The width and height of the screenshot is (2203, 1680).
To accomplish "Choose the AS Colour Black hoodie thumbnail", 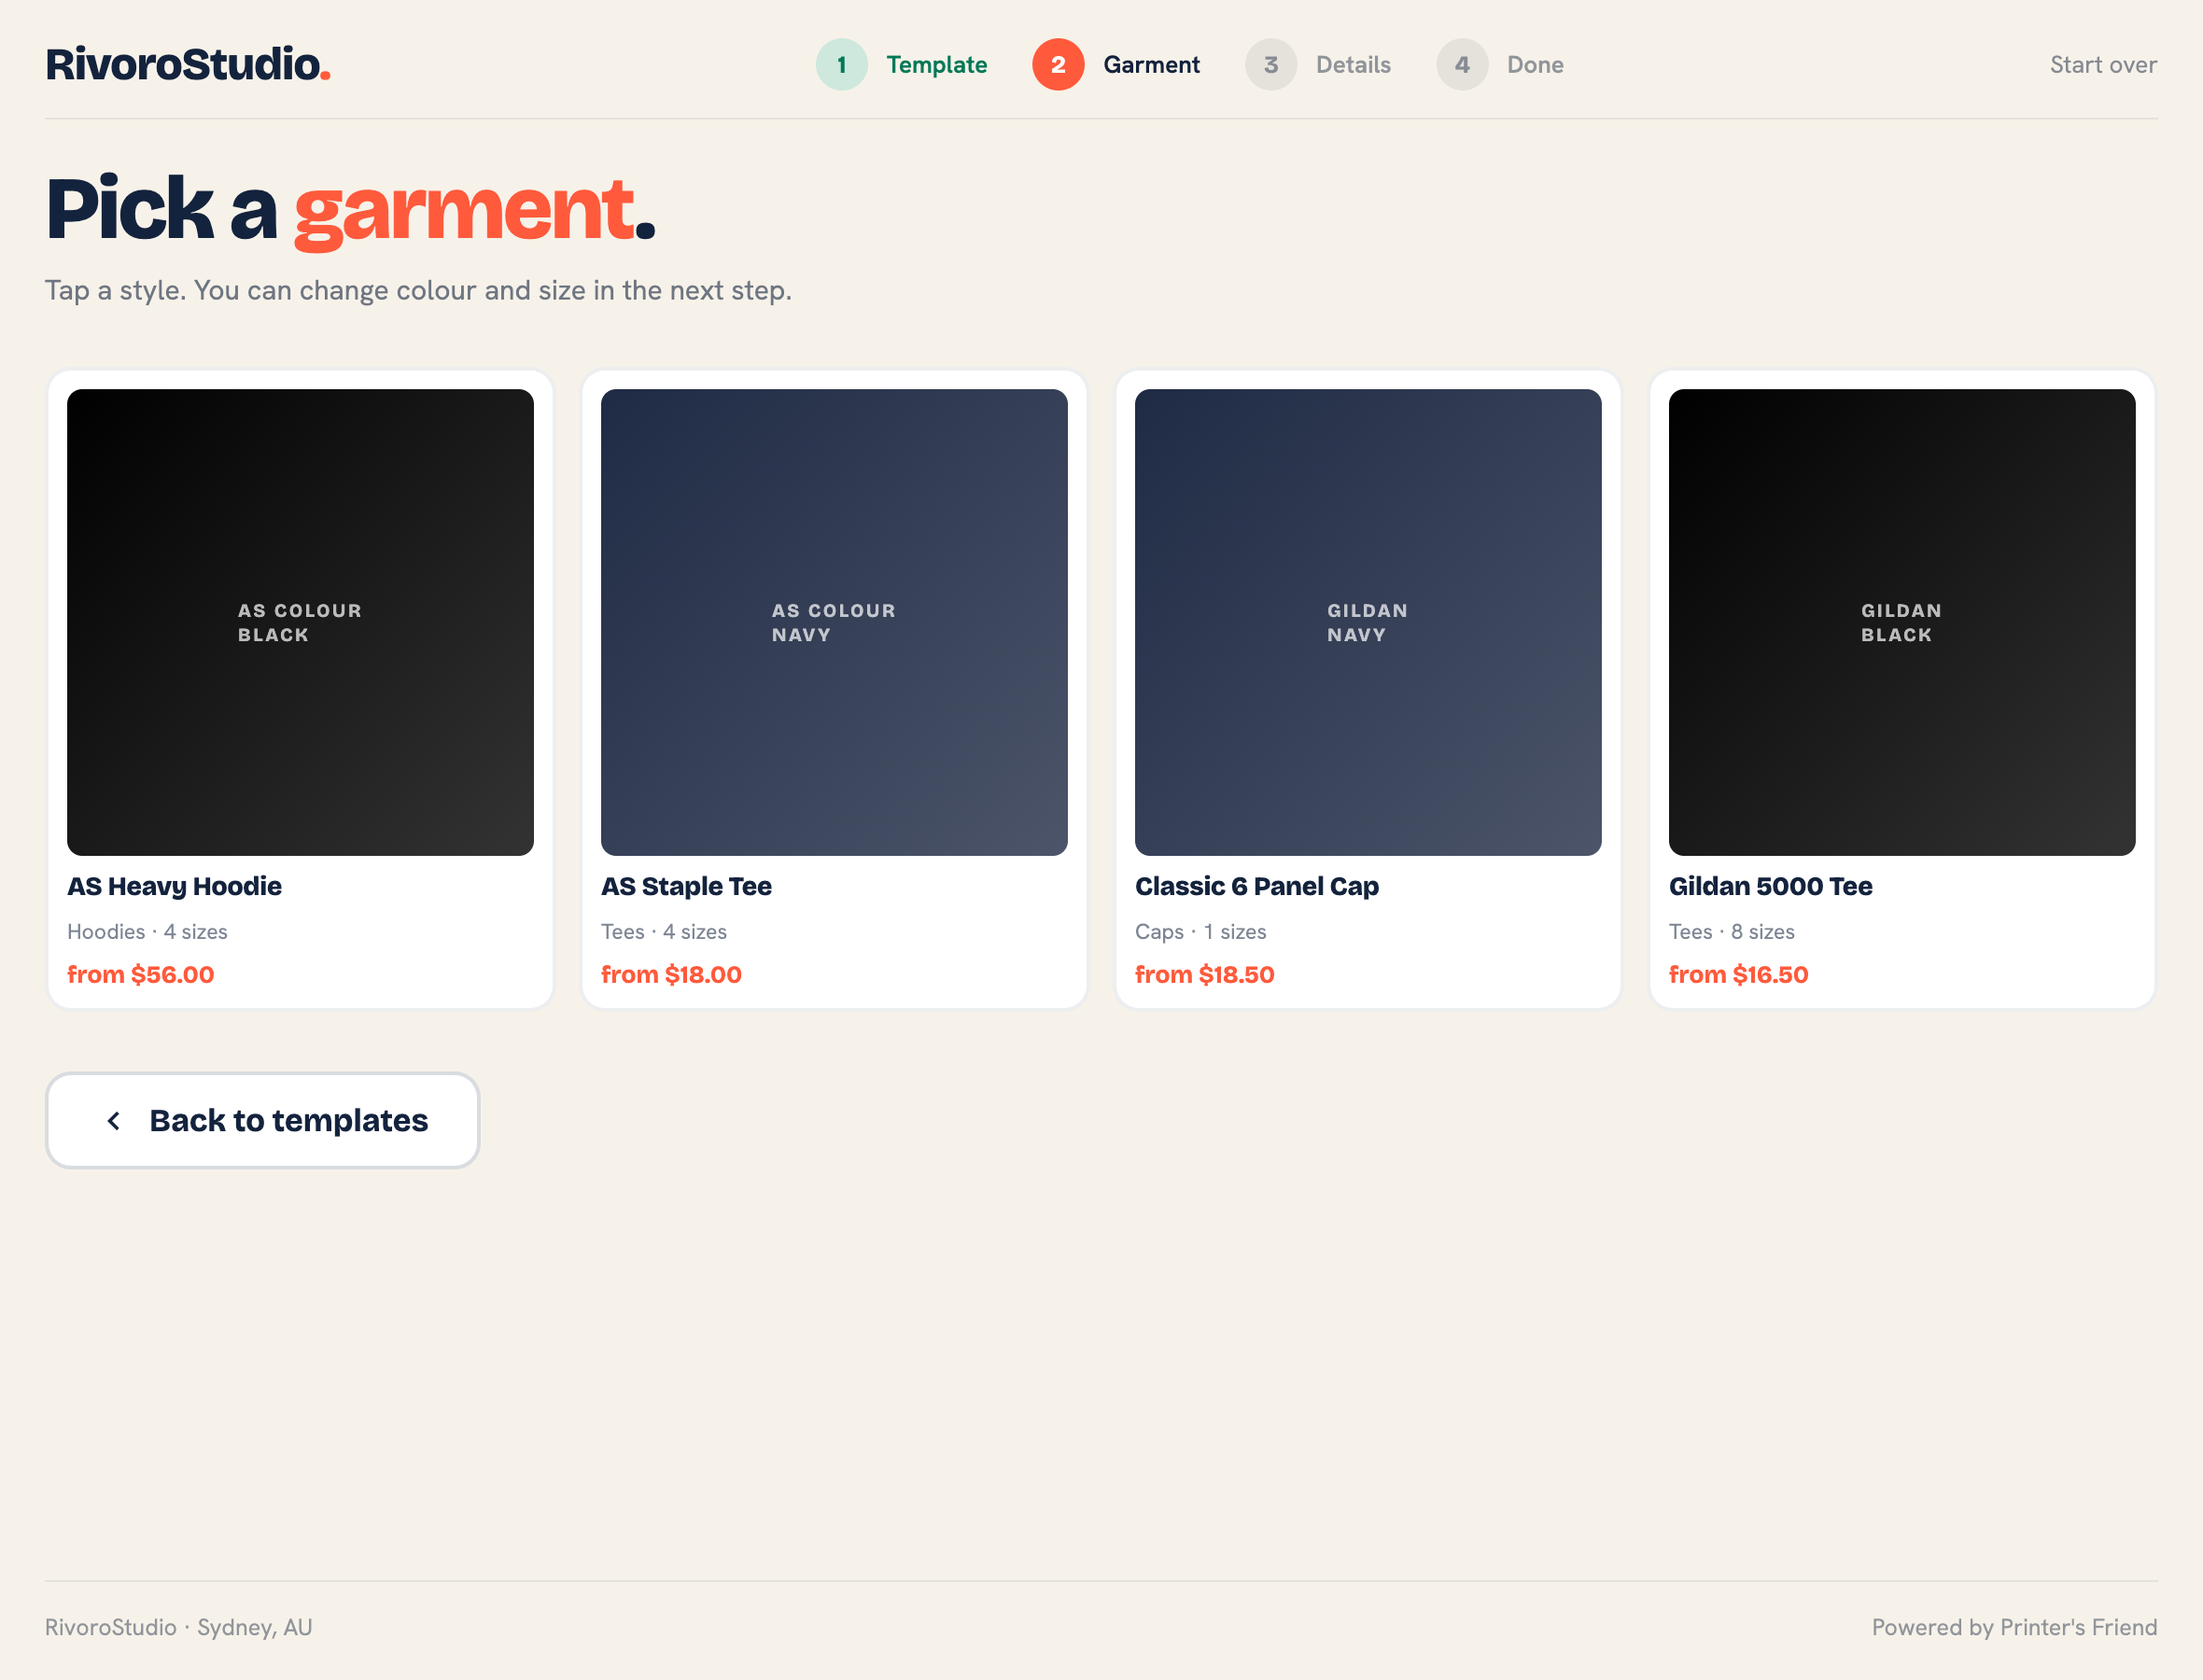I will (x=300, y=622).
